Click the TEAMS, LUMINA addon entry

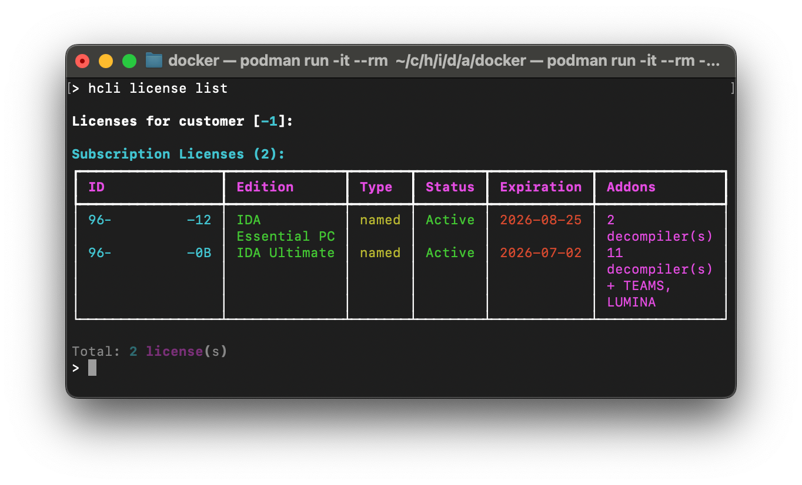pyautogui.click(x=639, y=294)
